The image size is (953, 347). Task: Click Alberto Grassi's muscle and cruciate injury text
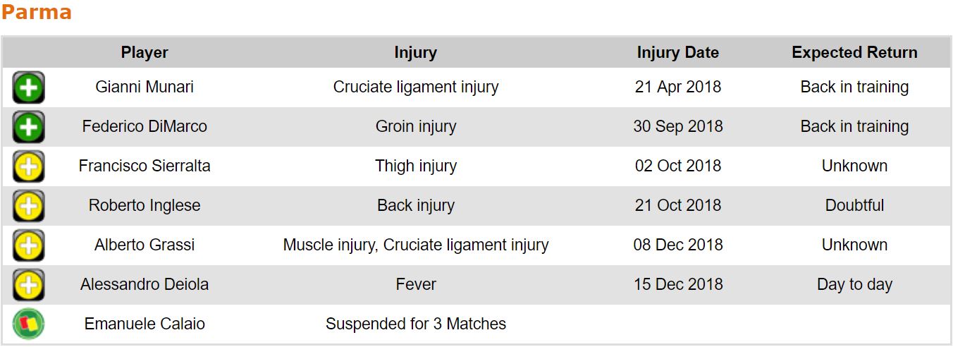point(415,245)
